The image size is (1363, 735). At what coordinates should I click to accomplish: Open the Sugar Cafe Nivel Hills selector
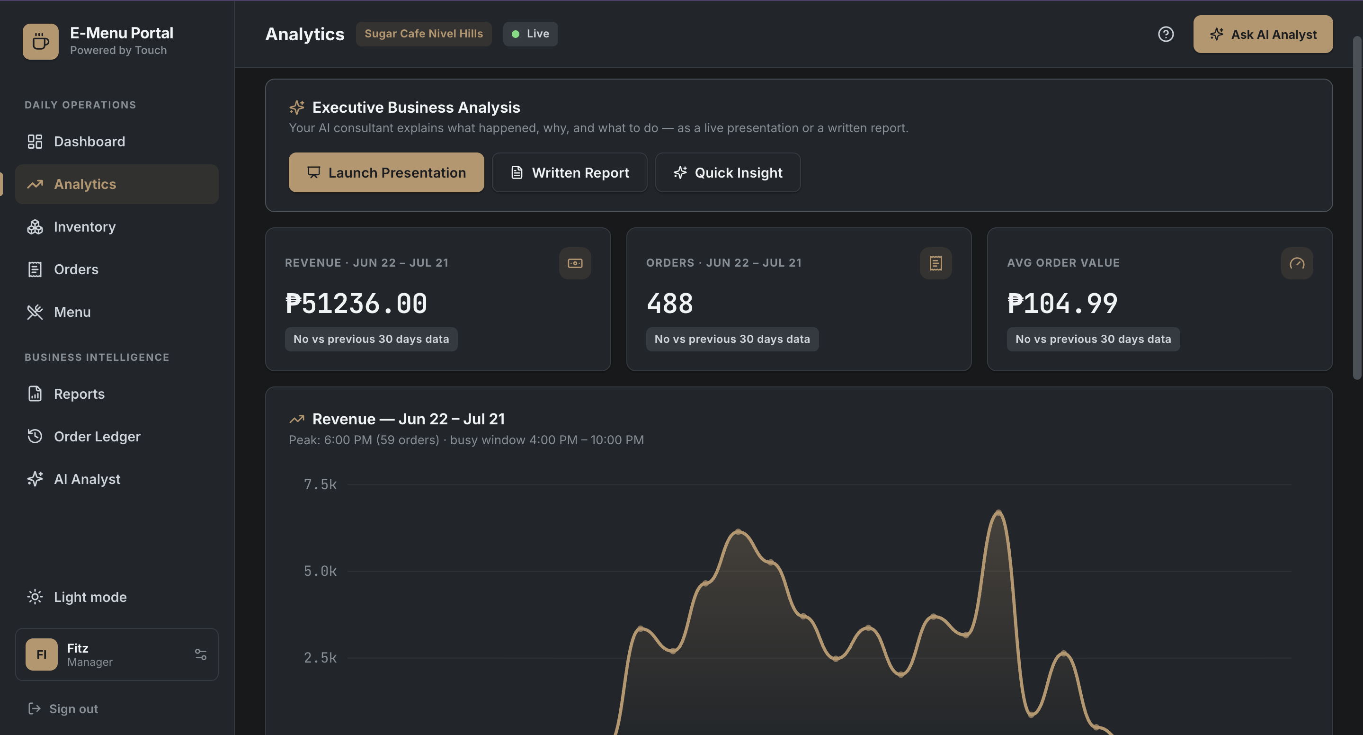(x=423, y=34)
